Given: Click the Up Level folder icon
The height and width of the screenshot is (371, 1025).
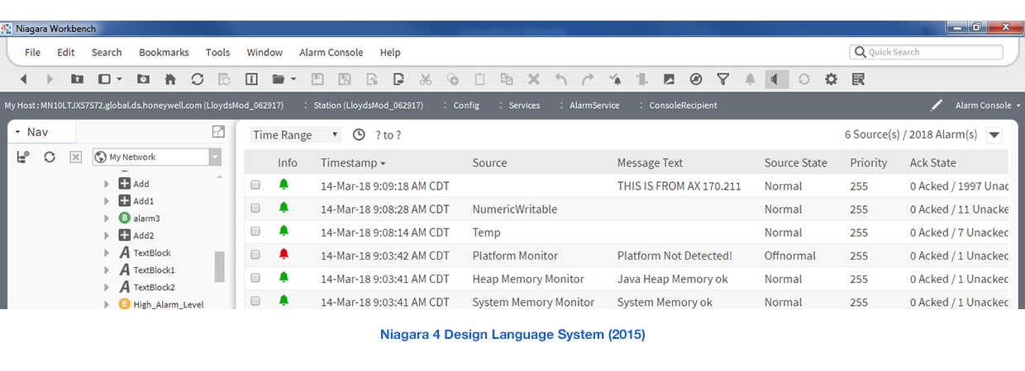Looking at the screenshot, I should 77,79.
